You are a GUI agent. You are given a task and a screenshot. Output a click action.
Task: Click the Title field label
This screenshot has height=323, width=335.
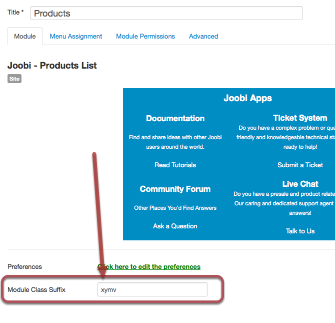[15, 12]
